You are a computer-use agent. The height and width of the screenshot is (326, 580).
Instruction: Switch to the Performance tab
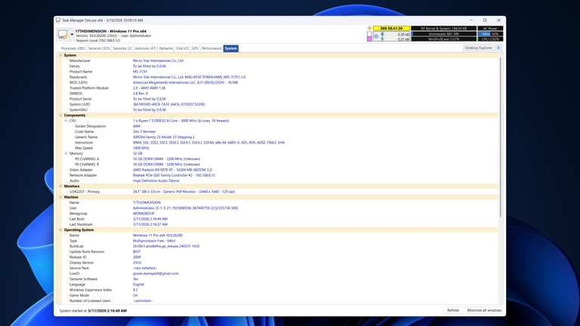pos(211,48)
